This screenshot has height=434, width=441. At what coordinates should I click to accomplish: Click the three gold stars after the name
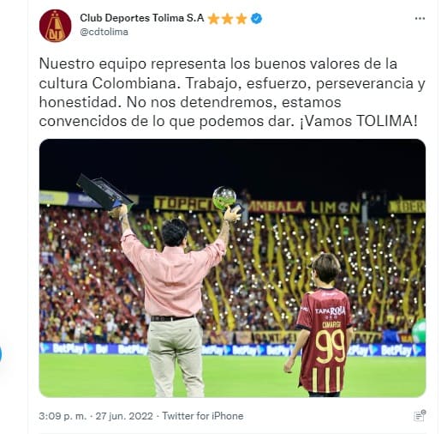pos(227,19)
